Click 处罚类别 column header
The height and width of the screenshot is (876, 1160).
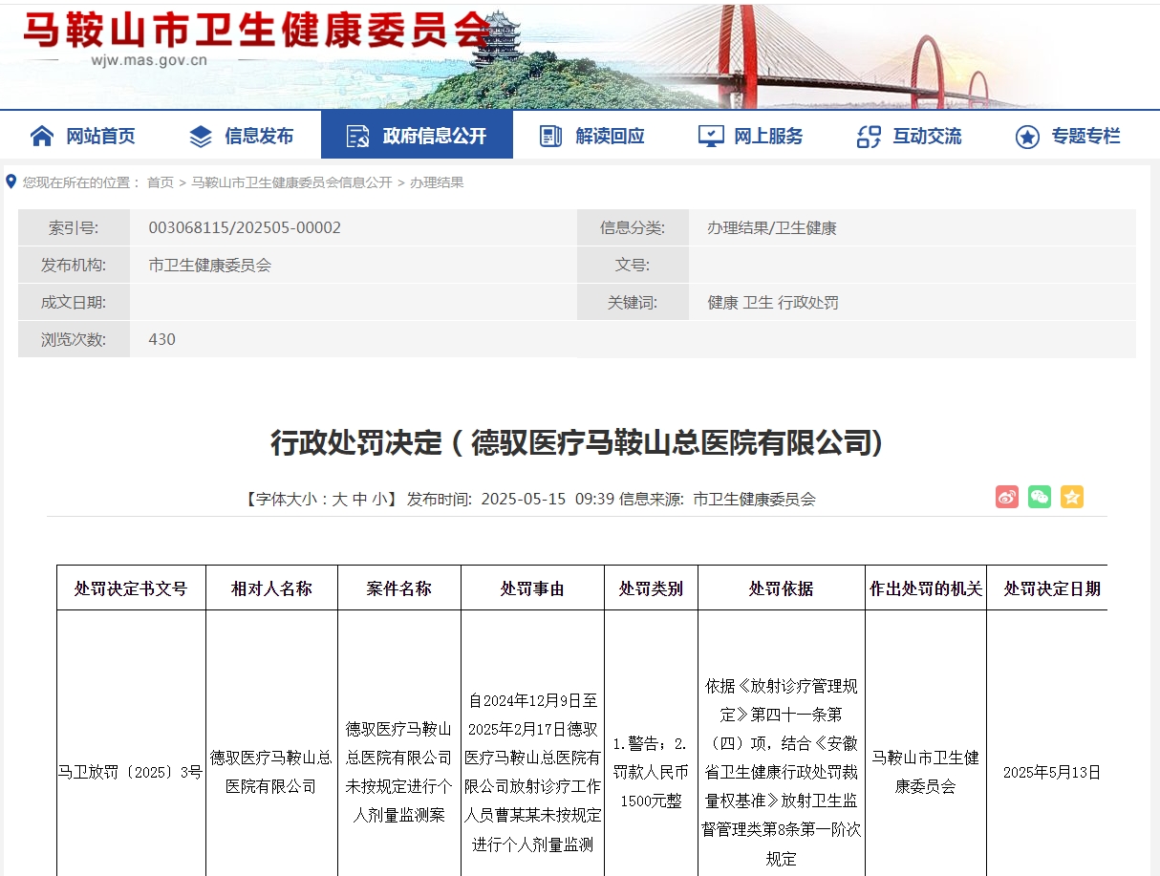coord(651,588)
